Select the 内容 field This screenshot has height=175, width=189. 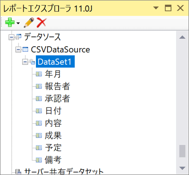click(53, 123)
